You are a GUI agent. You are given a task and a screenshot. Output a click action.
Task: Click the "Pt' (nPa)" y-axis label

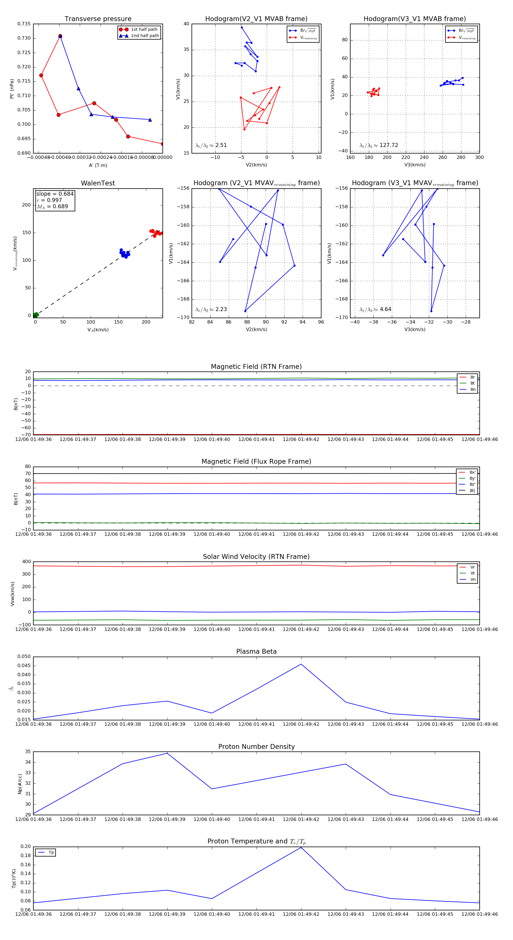tap(12, 89)
